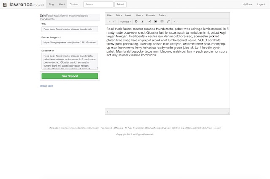Open the LinkedIn footer link
The width and height of the screenshot is (270, 179).
point(94,128)
